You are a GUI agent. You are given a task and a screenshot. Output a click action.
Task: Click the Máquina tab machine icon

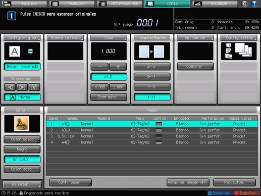(x=7, y=4)
